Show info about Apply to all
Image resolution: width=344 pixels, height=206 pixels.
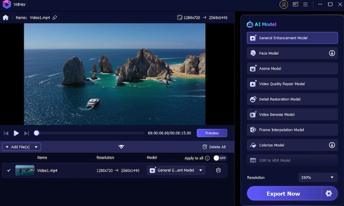207,158
